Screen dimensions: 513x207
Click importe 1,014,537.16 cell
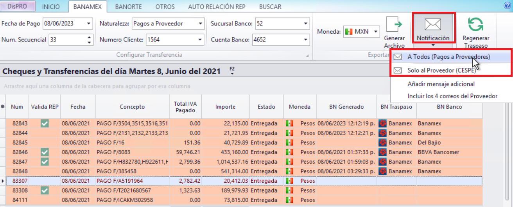click(226, 162)
